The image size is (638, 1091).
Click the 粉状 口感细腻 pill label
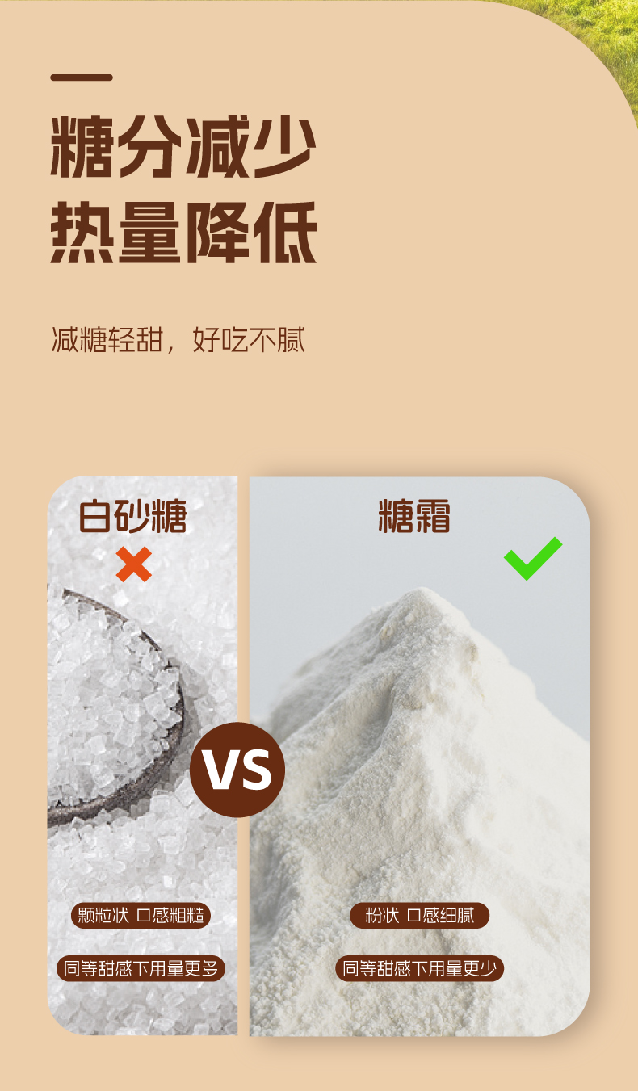point(420,915)
